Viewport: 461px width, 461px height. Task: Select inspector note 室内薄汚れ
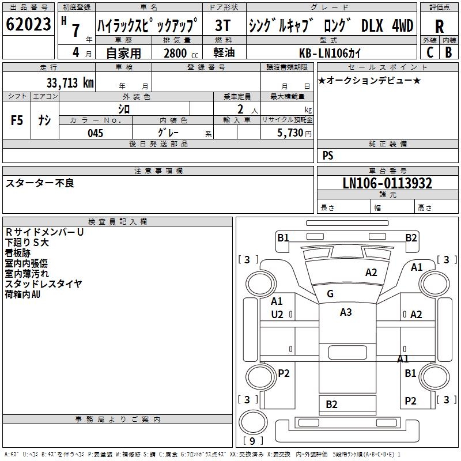27,273
